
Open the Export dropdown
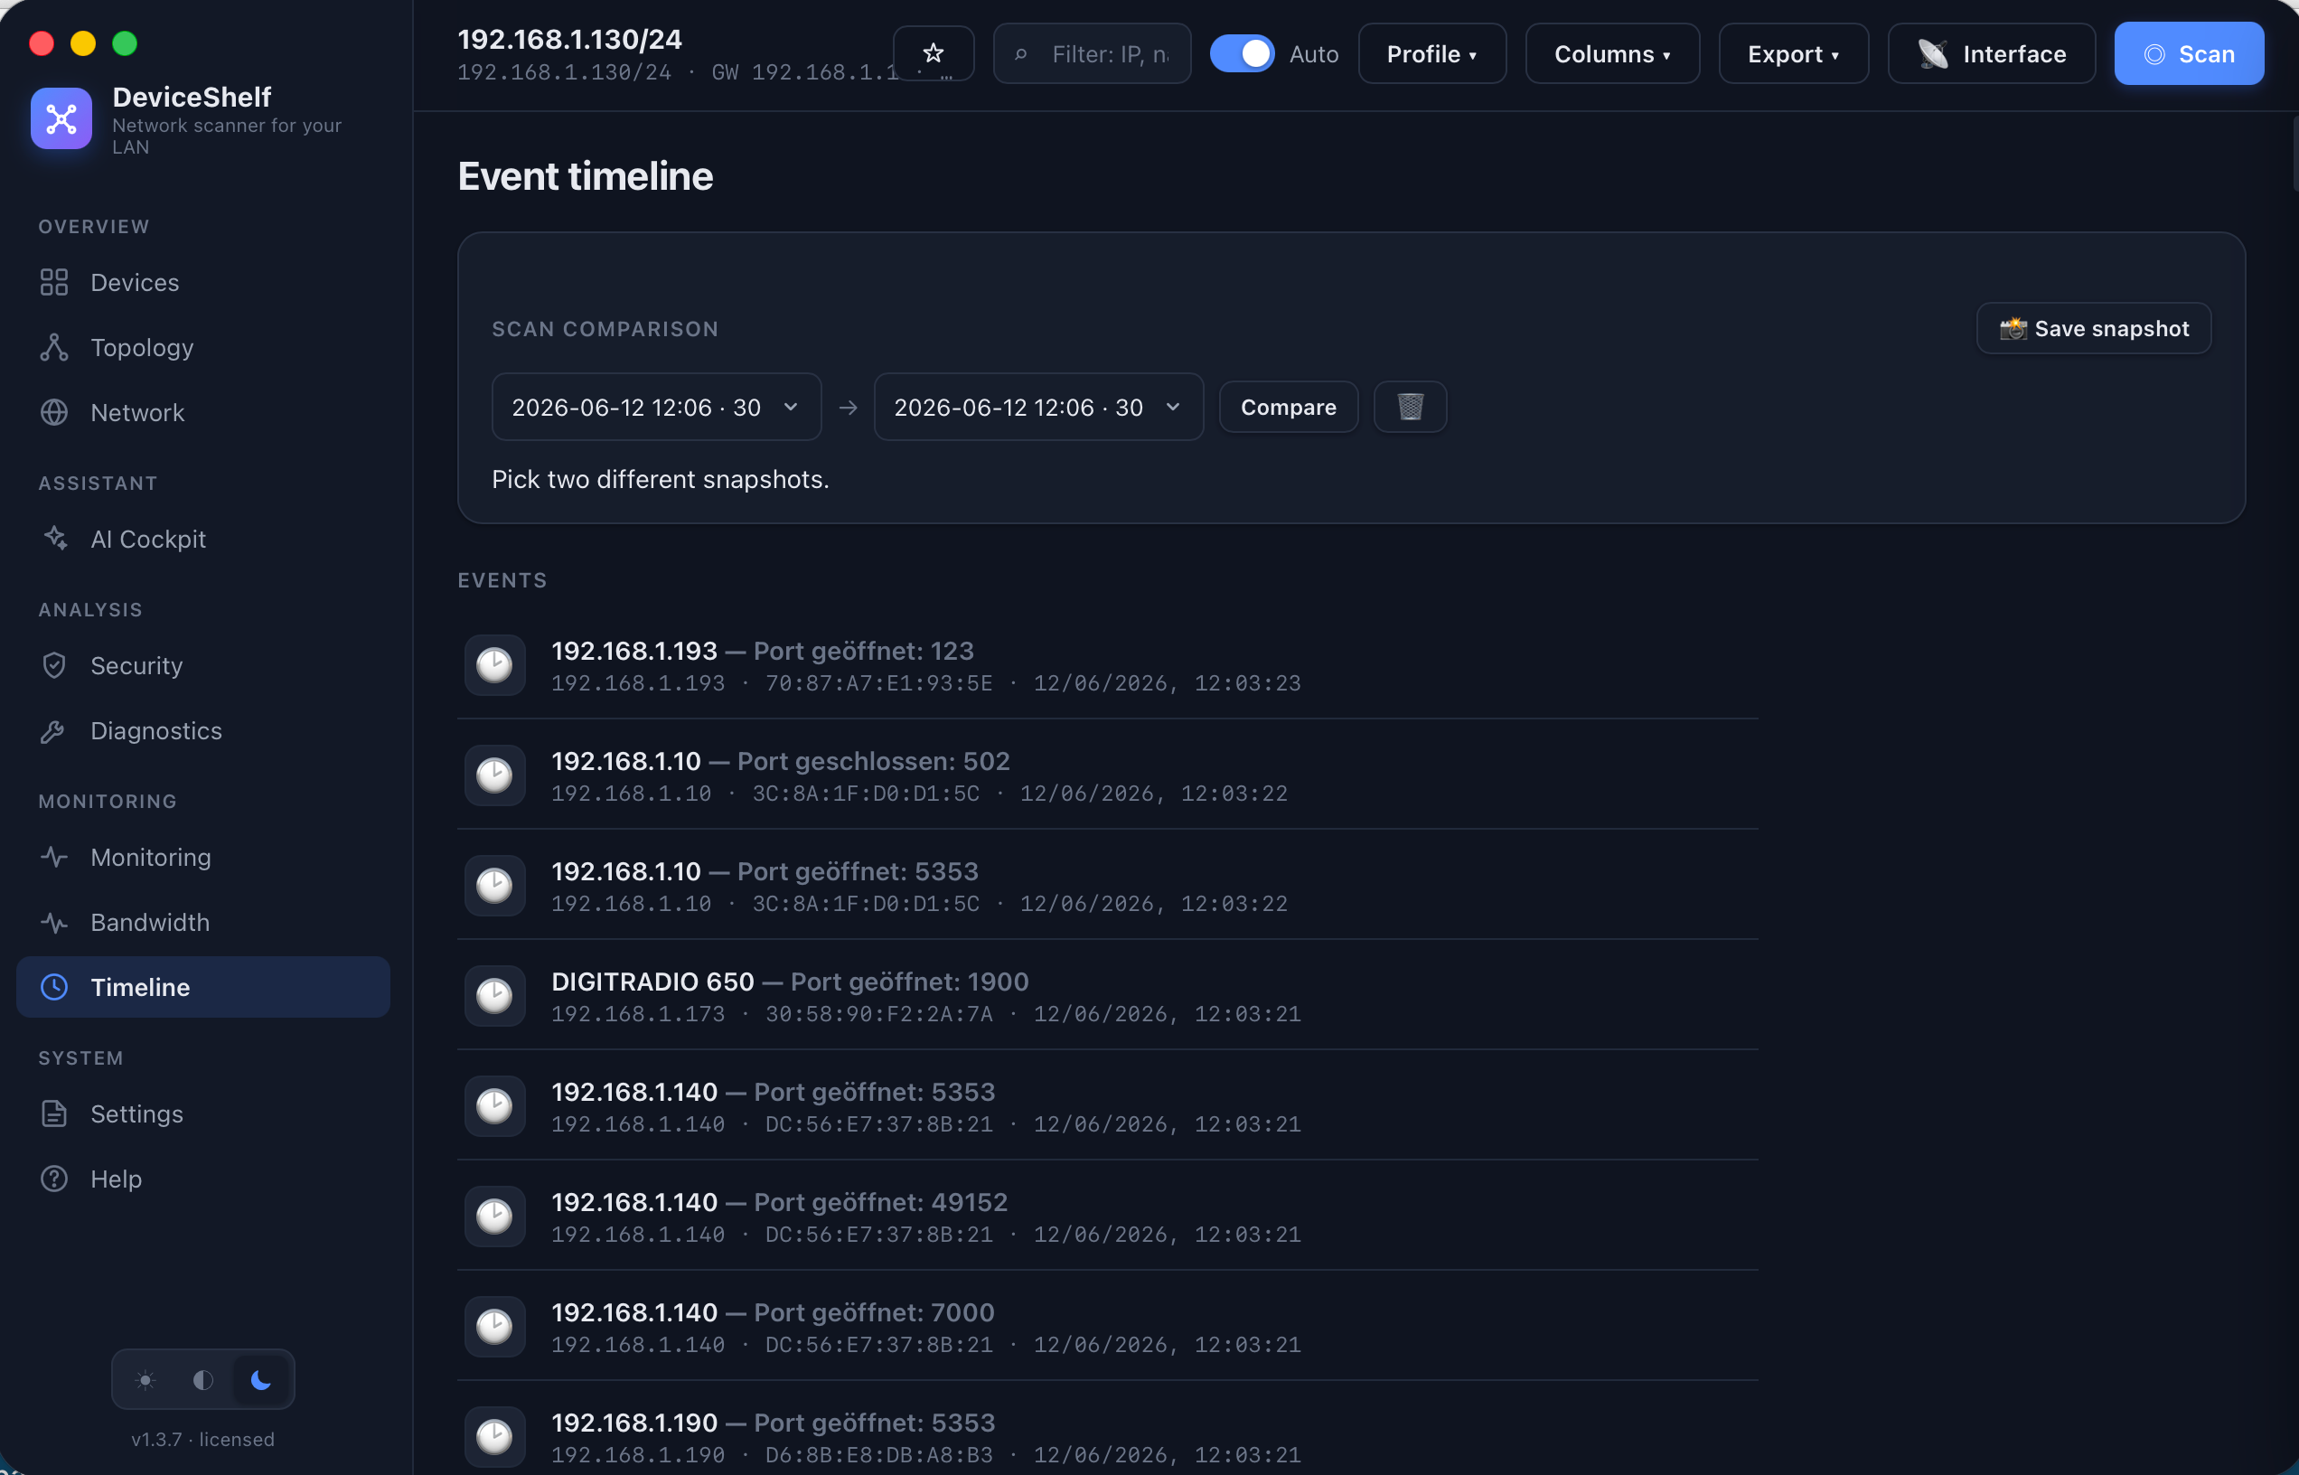click(x=1794, y=53)
